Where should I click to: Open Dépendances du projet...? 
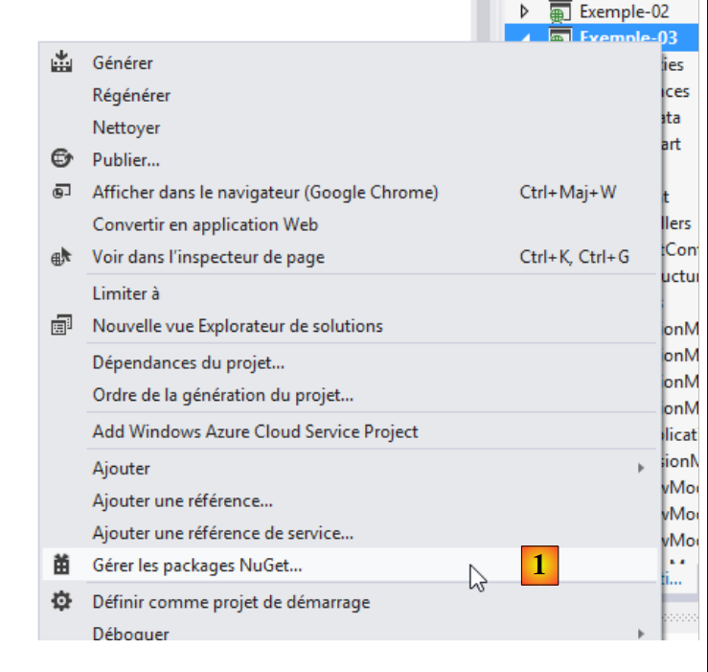click(x=189, y=363)
